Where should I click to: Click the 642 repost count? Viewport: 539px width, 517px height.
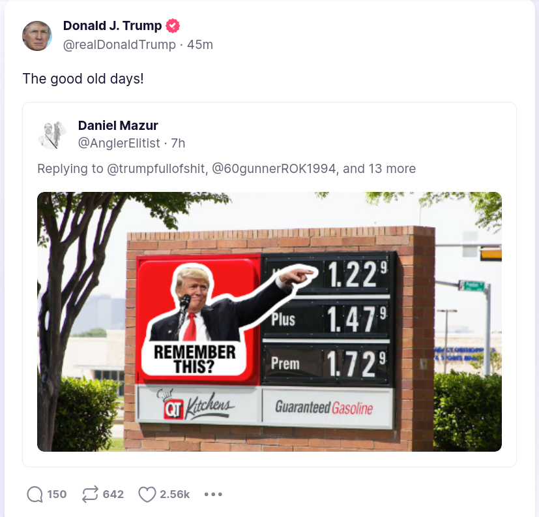click(x=113, y=494)
